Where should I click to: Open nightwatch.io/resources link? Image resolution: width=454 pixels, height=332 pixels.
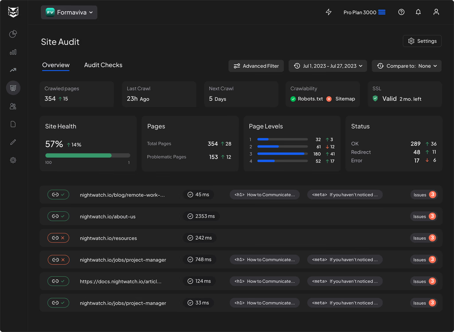(108, 238)
